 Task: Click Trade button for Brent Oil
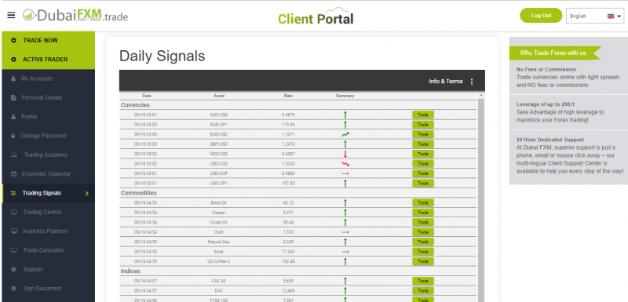[x=423, y=203]
